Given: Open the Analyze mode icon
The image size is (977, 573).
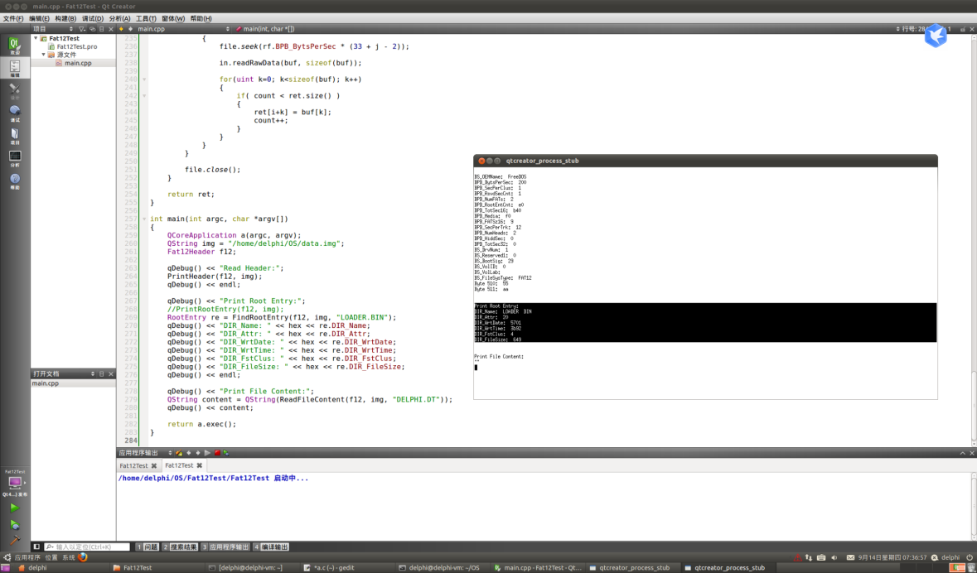Looking at the screenshot, I should tap(14, 157).
